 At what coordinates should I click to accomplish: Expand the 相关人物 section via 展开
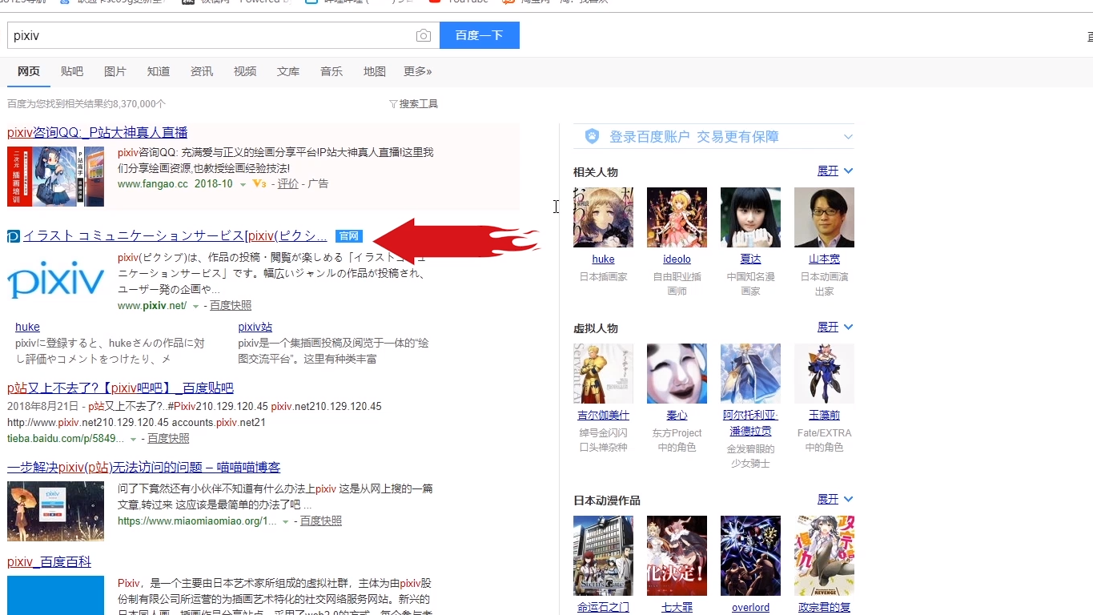835,171
